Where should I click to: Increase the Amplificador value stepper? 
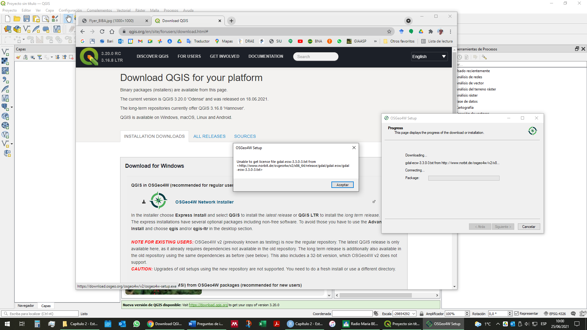coord(467,312)
